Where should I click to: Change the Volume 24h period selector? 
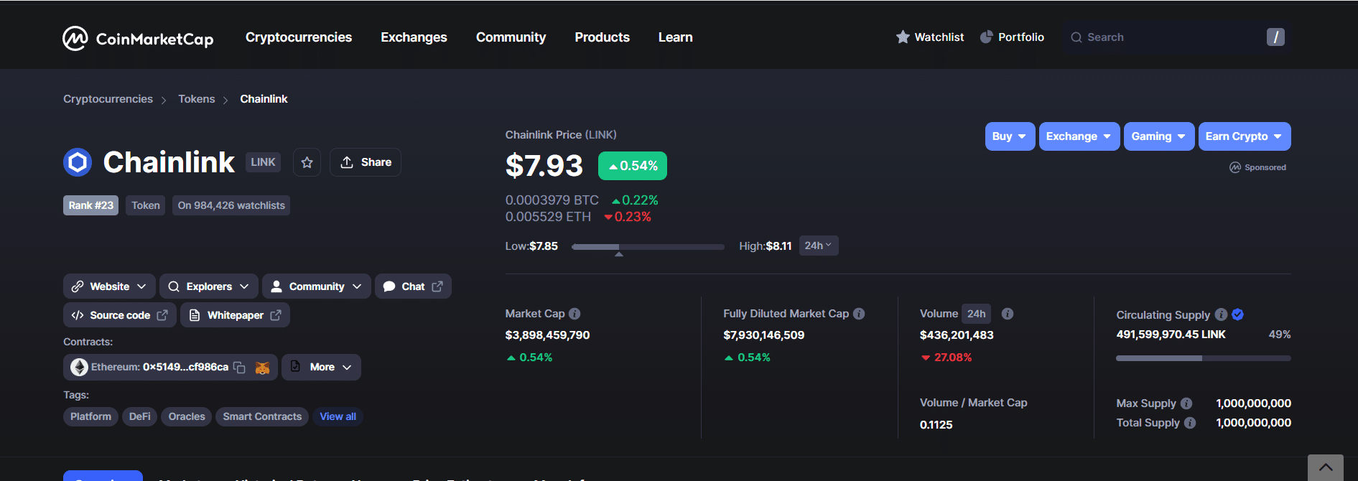tap(976, 314)
